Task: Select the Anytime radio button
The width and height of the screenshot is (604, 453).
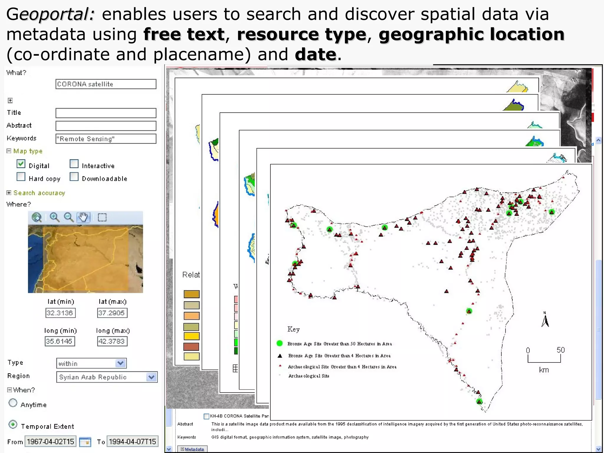Action: pyautogui.click(x=13, y=403)
